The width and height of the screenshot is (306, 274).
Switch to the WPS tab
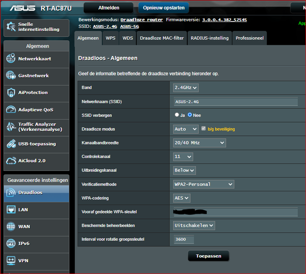pyautogui.click(x=110, y=38)
